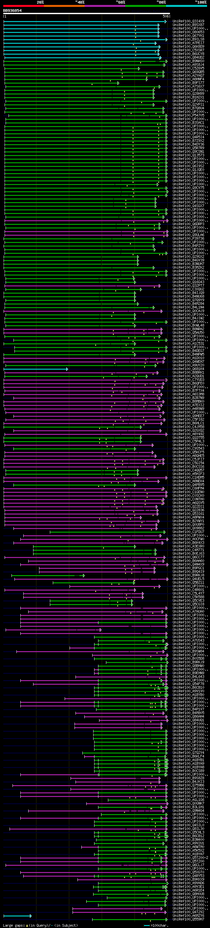Image resolution: width=210 pixels, height=928 pixels.
Task: Open hit UniRef100_P39736
Action: click(188, 238)
